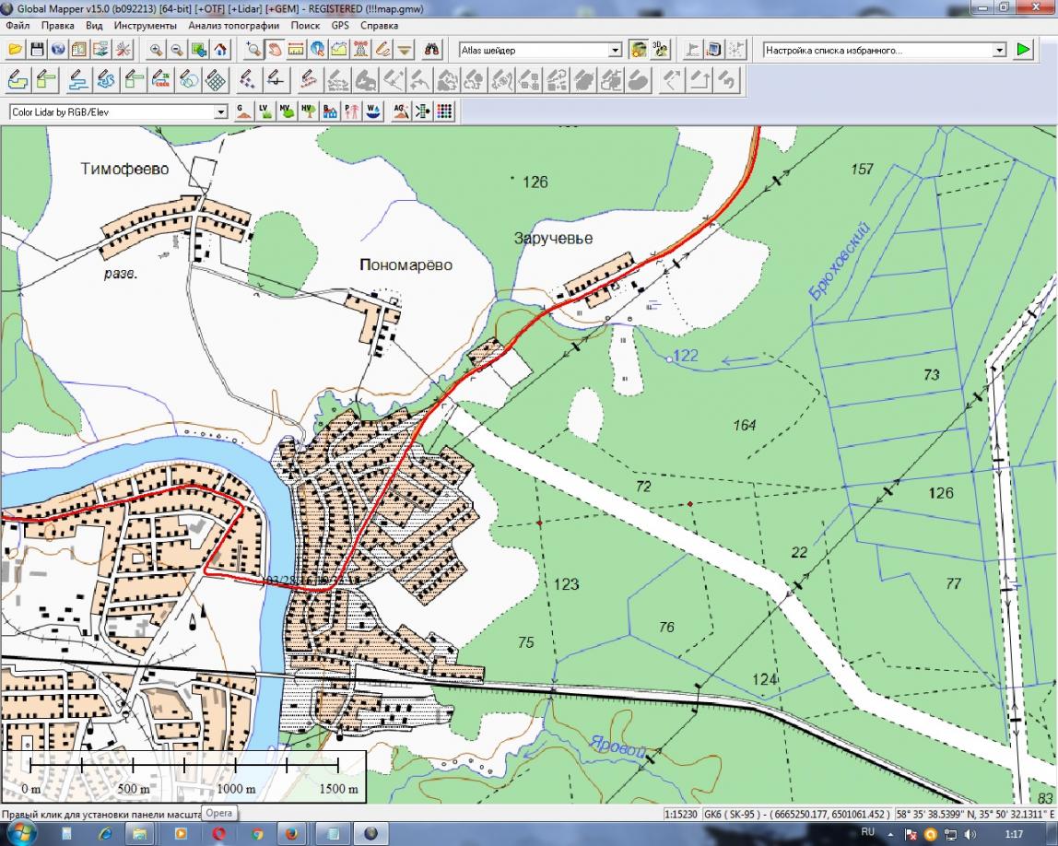Activate the Measure ruler tool
Screen dimensions: 1058x846
coord(296,50)
